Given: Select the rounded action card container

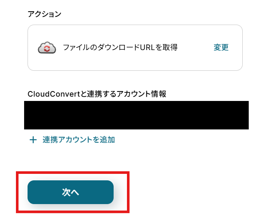Looking at the screenshot, I should [135, 47].
